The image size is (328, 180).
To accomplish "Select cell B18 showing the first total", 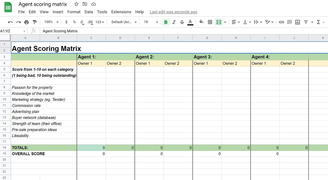I will pos(92,147).
